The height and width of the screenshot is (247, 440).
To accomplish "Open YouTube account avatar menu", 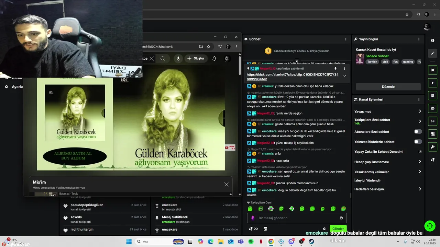I will pyautogui.click(x=227, y=59).
